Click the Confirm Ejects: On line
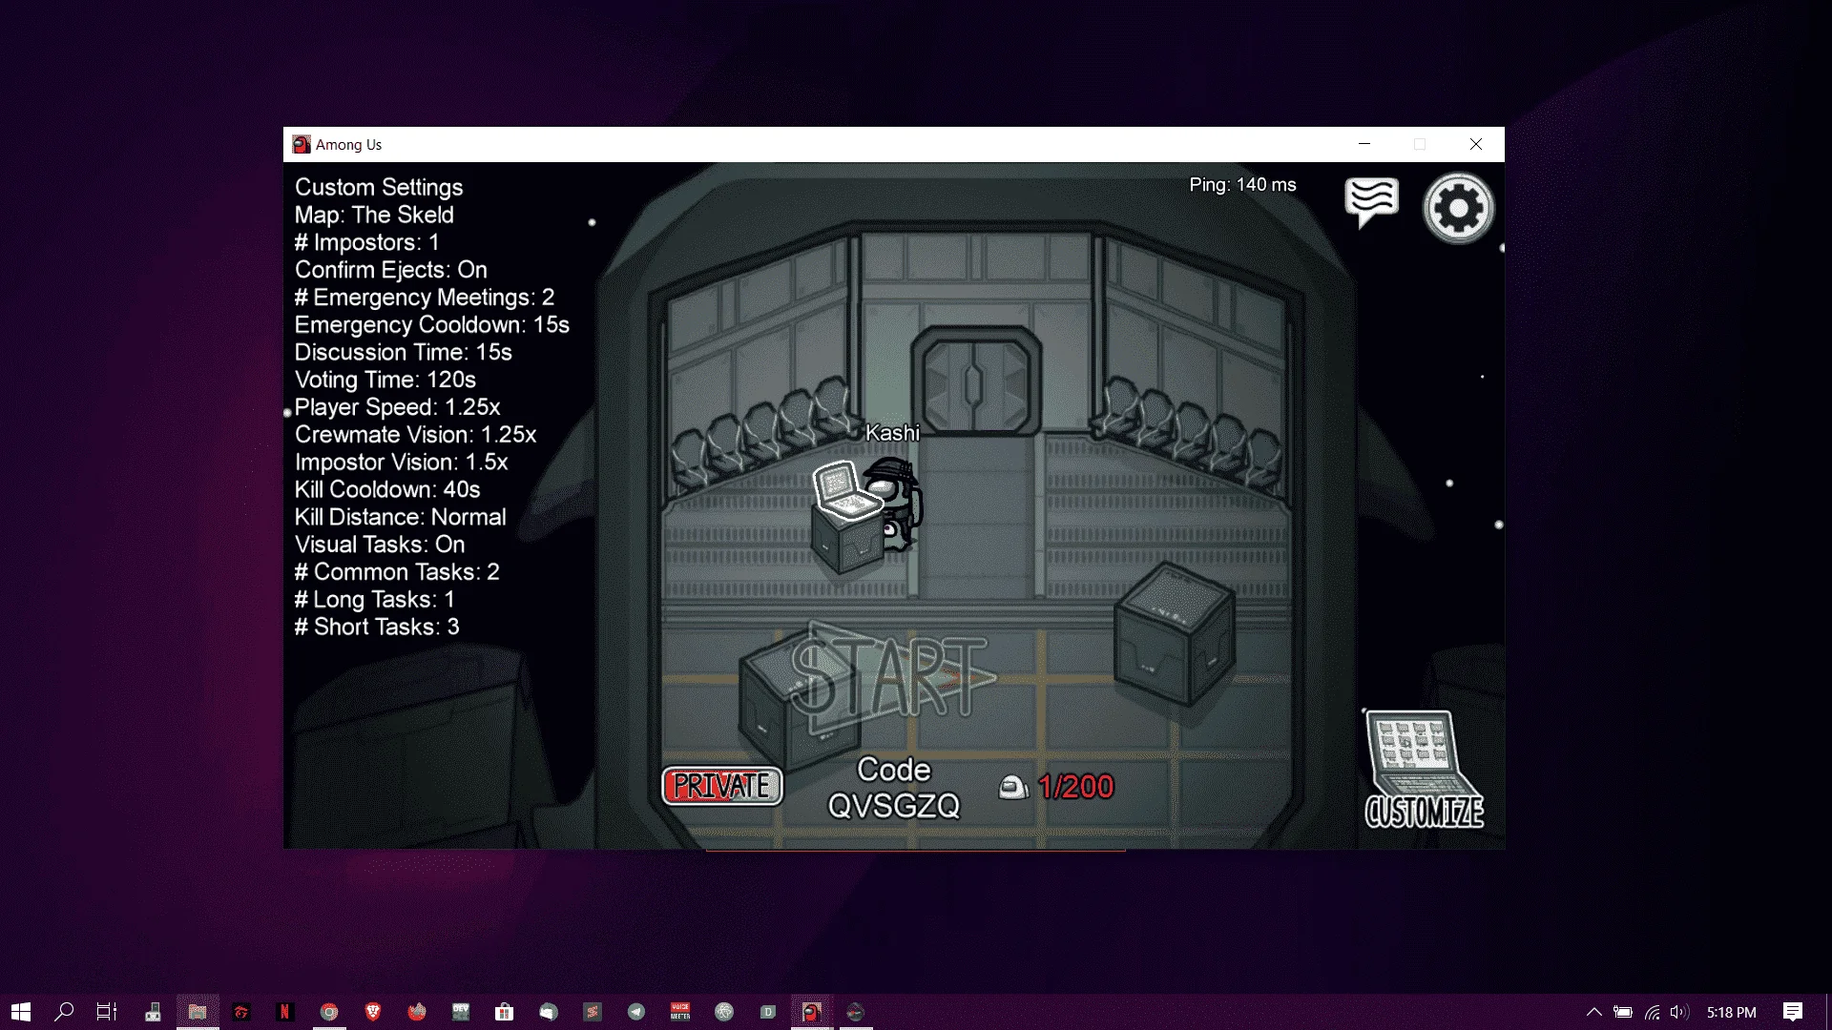Viewport: 1832px width, 1030px height. coord(391,271)
